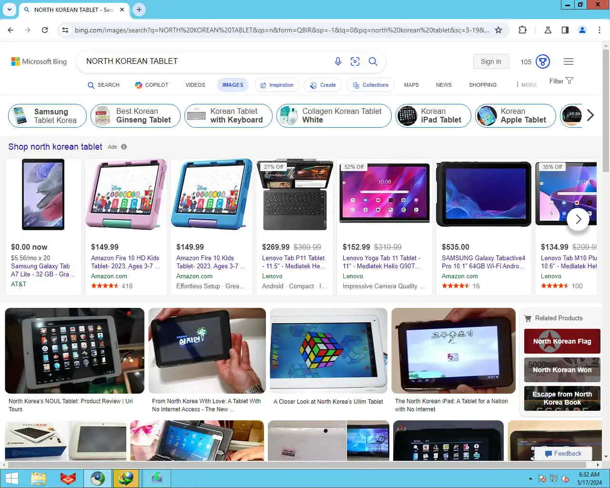Open Ullim Tablet Rubik's cube image
The height and width of the screenshot is (488, 610).
point(328,351)
